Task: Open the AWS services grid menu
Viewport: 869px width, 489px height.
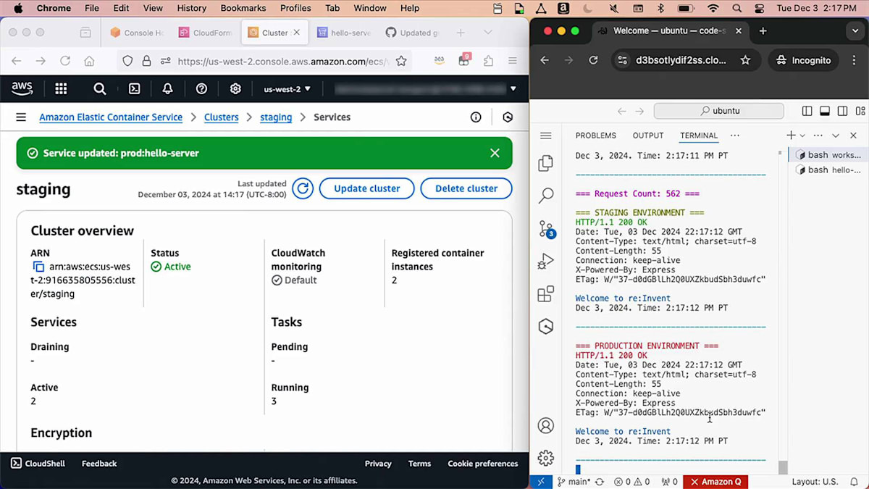Action: (61, 88)
